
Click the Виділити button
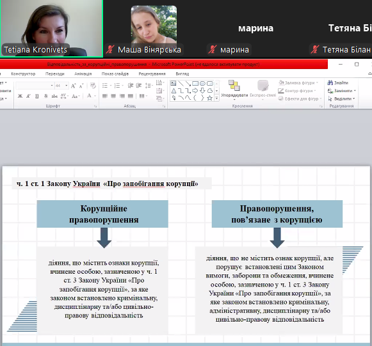341,98
